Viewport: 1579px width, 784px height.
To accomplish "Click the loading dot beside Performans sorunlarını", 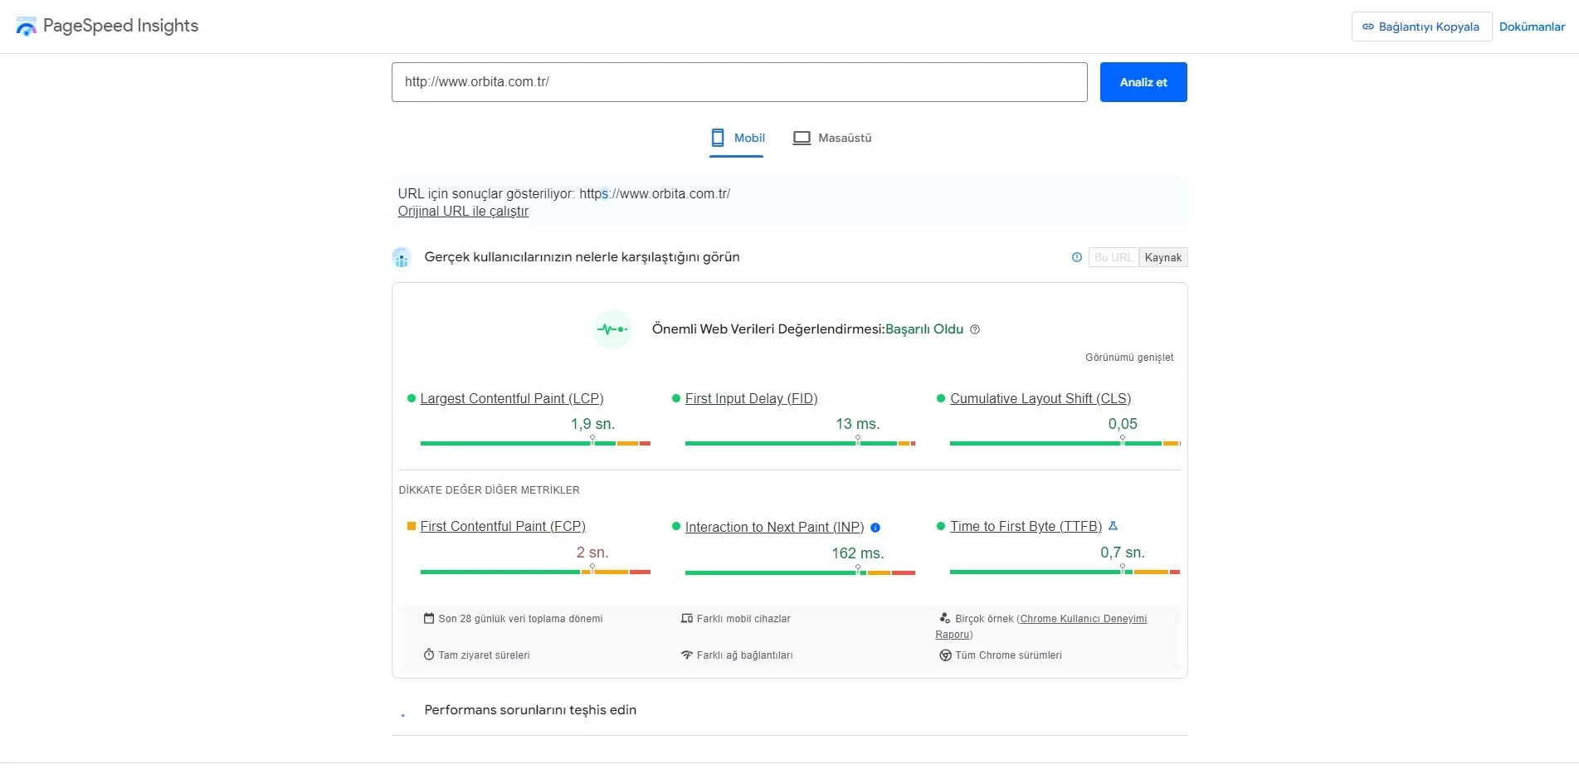I will click(x=402, y=714).
